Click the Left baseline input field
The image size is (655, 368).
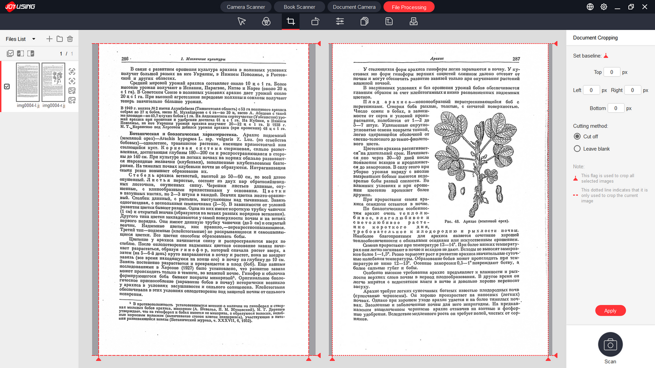click(x=591, y=90)
